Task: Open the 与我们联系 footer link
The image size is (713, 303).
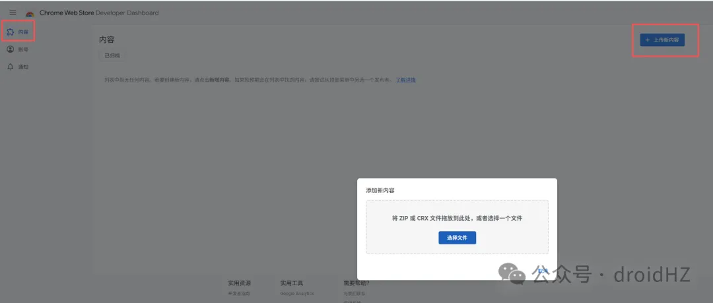Action: coord(355,294)
